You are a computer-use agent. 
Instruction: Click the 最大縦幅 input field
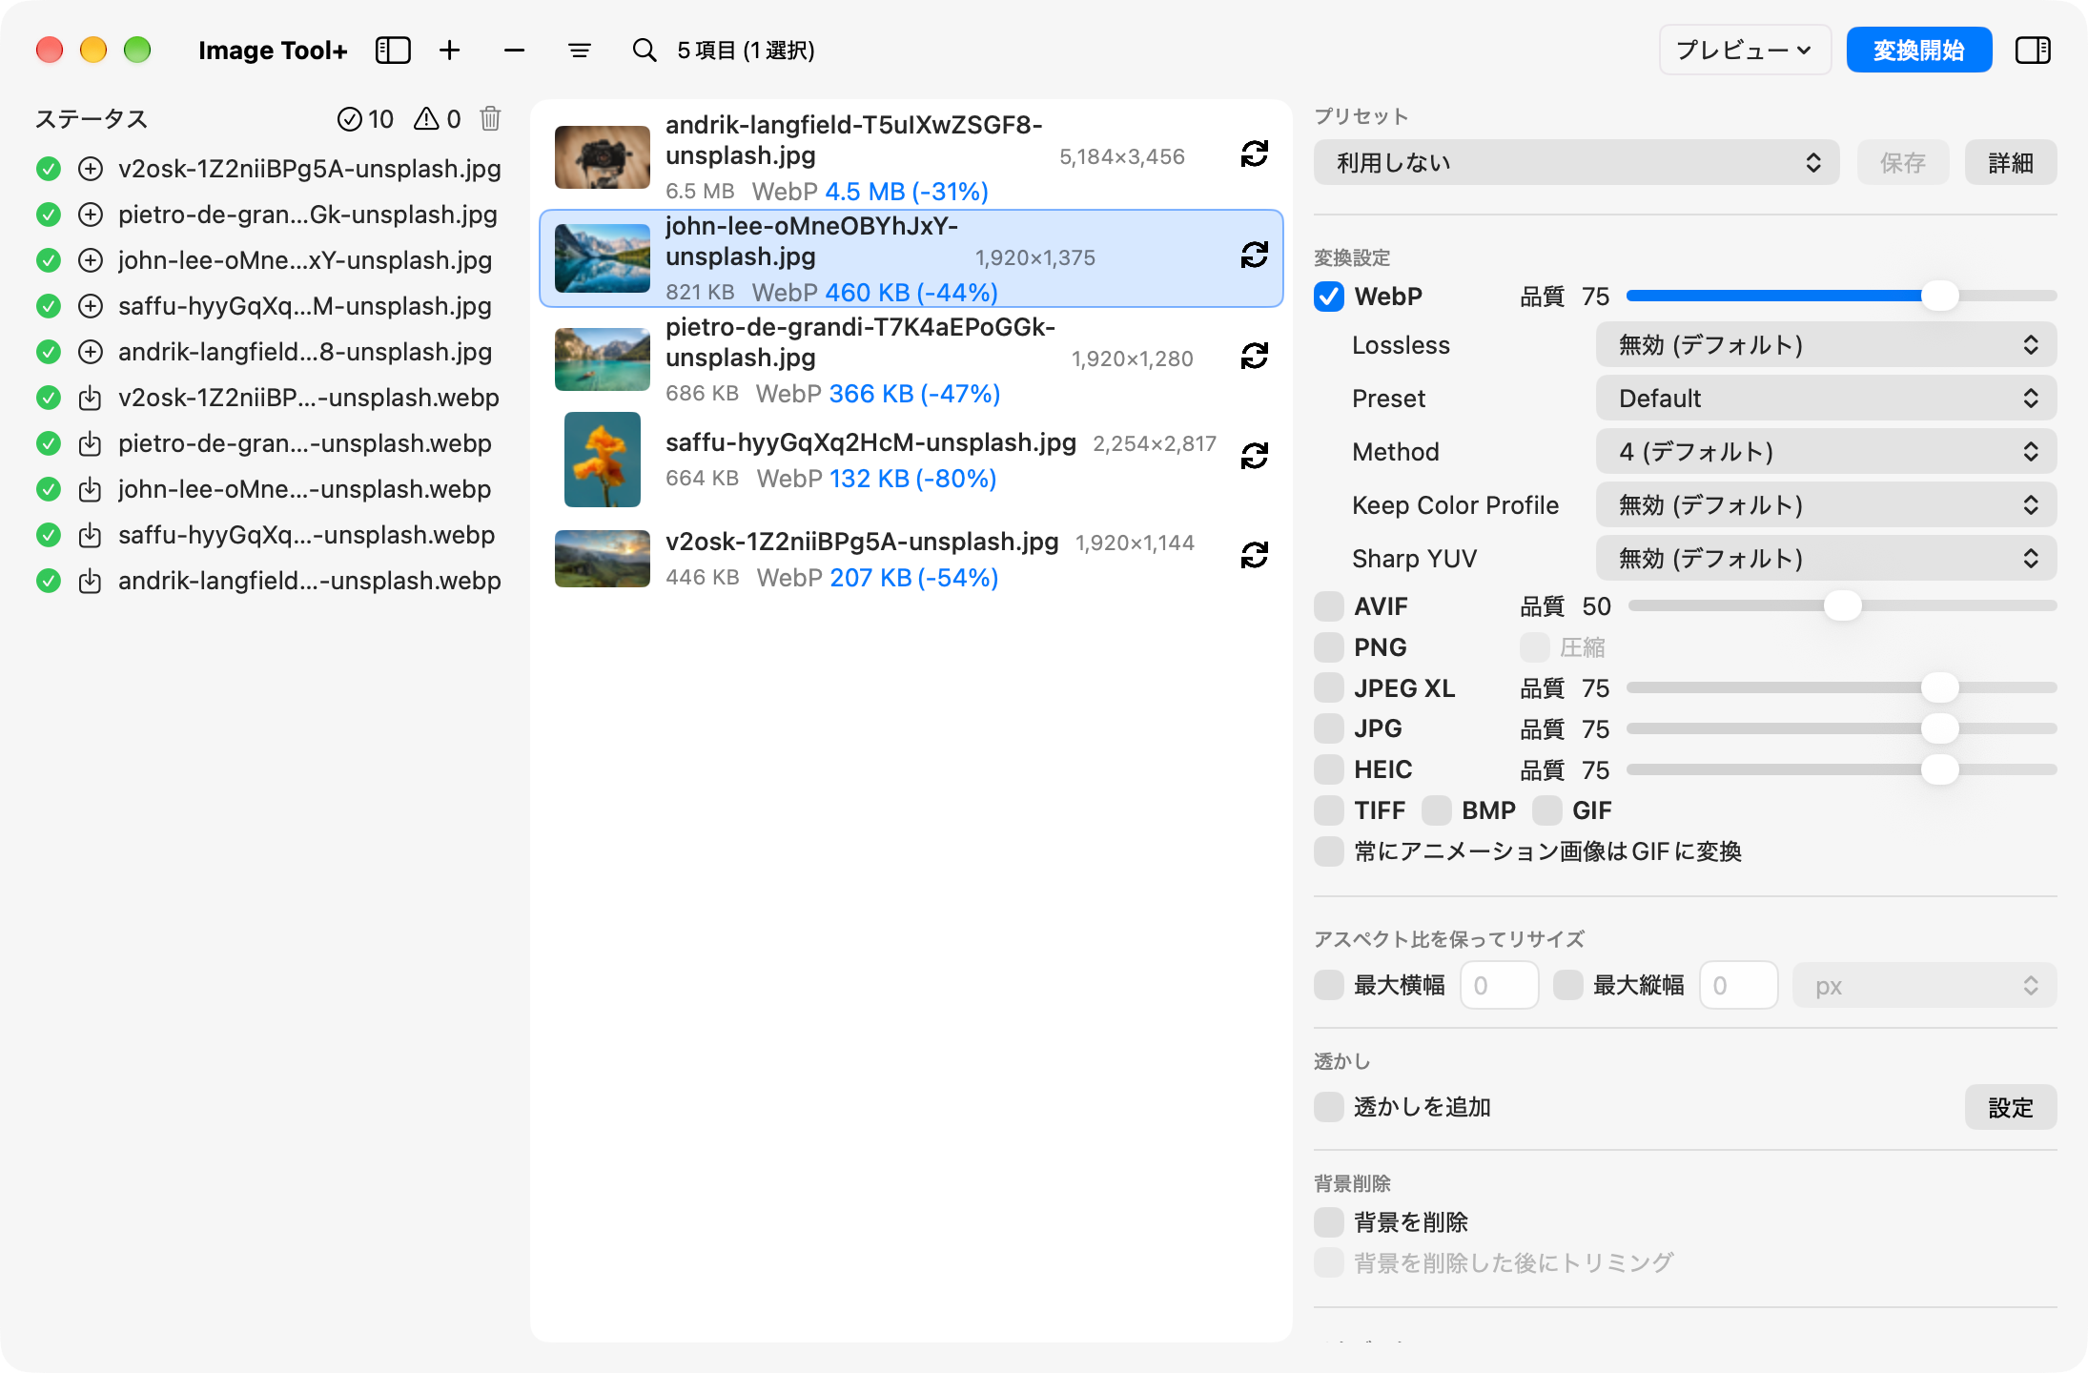click(1738, 986)
